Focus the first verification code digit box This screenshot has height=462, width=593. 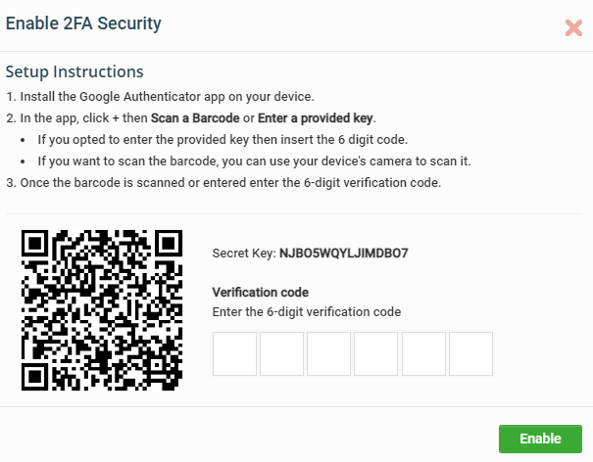234,354
